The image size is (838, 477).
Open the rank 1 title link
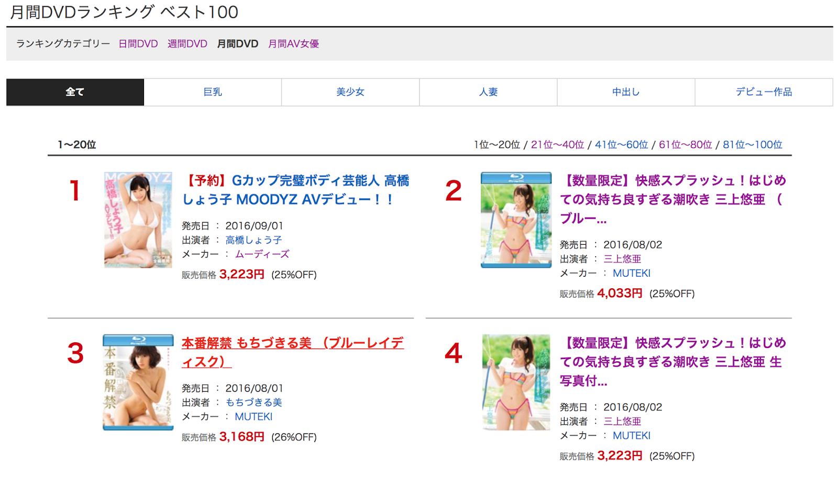point(295,190)
